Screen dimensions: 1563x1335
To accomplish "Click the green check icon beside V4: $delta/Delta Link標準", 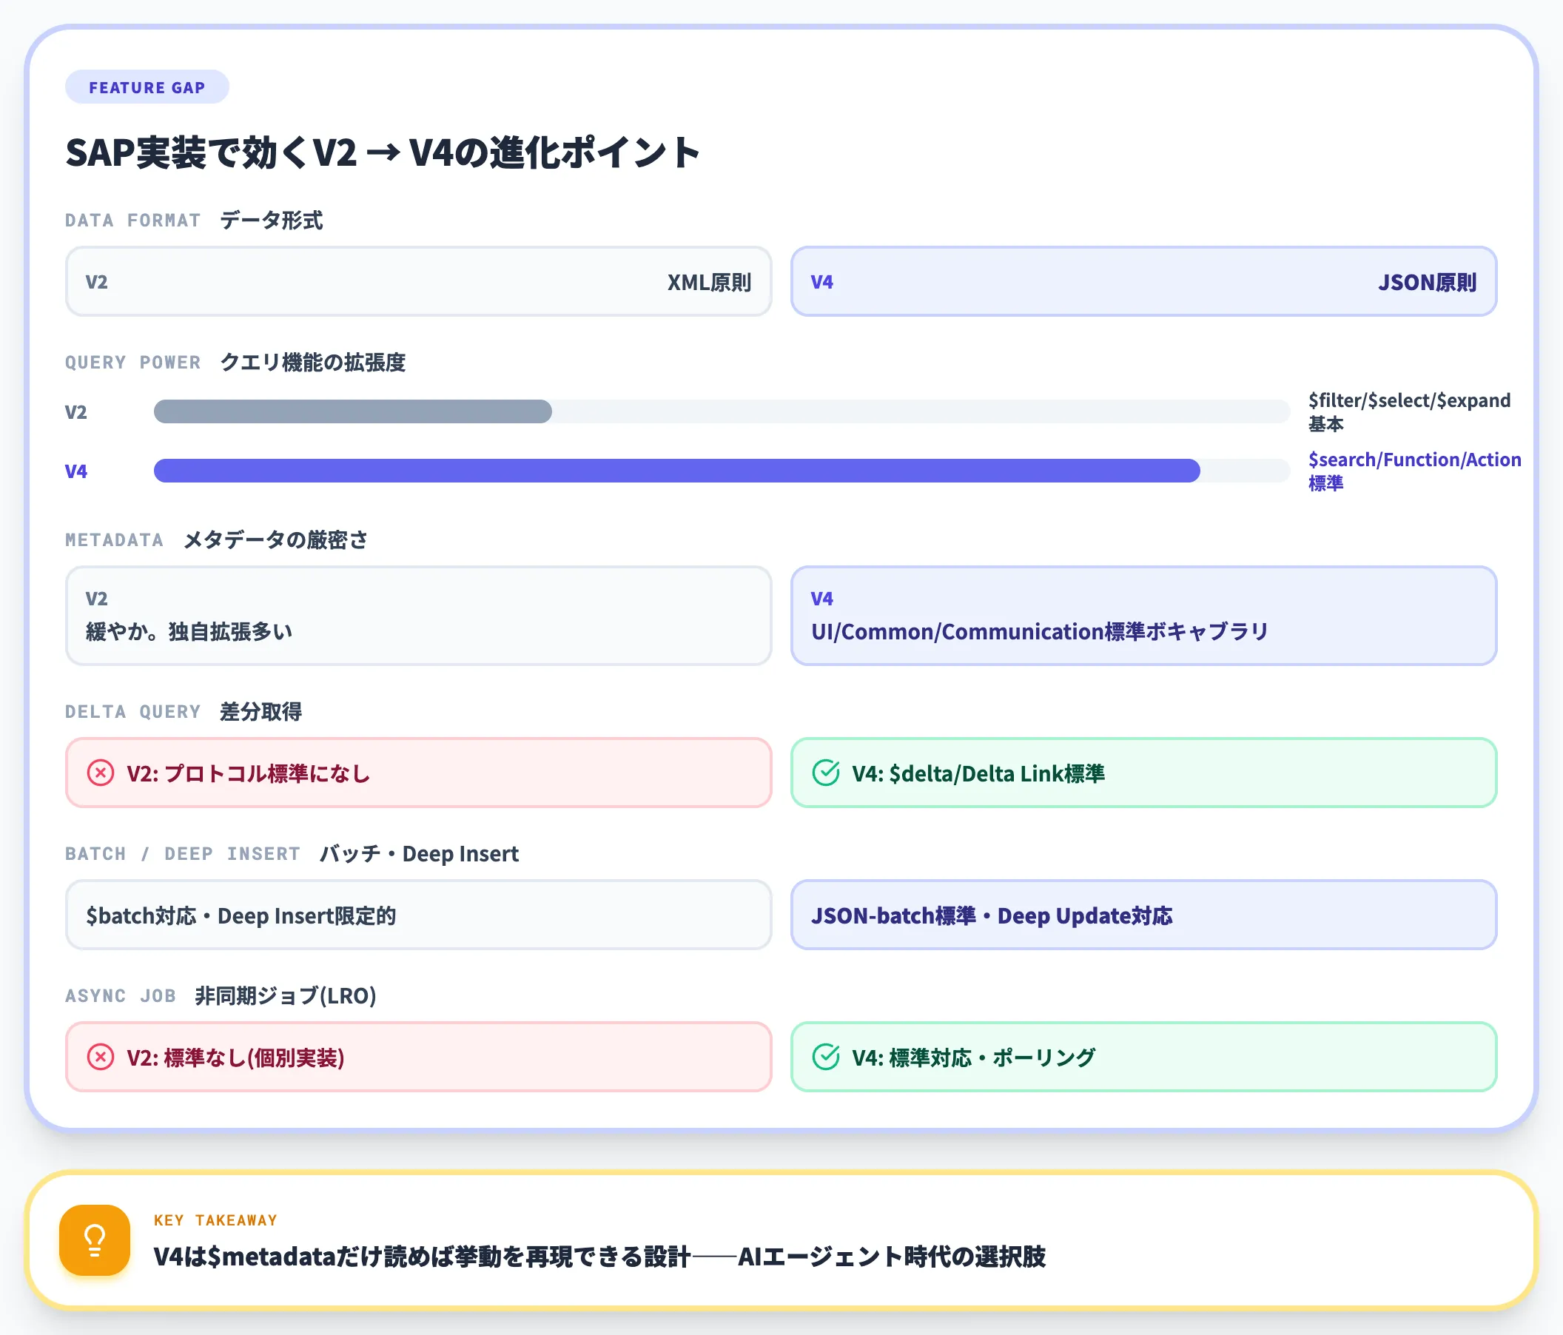I will (826, 773).
